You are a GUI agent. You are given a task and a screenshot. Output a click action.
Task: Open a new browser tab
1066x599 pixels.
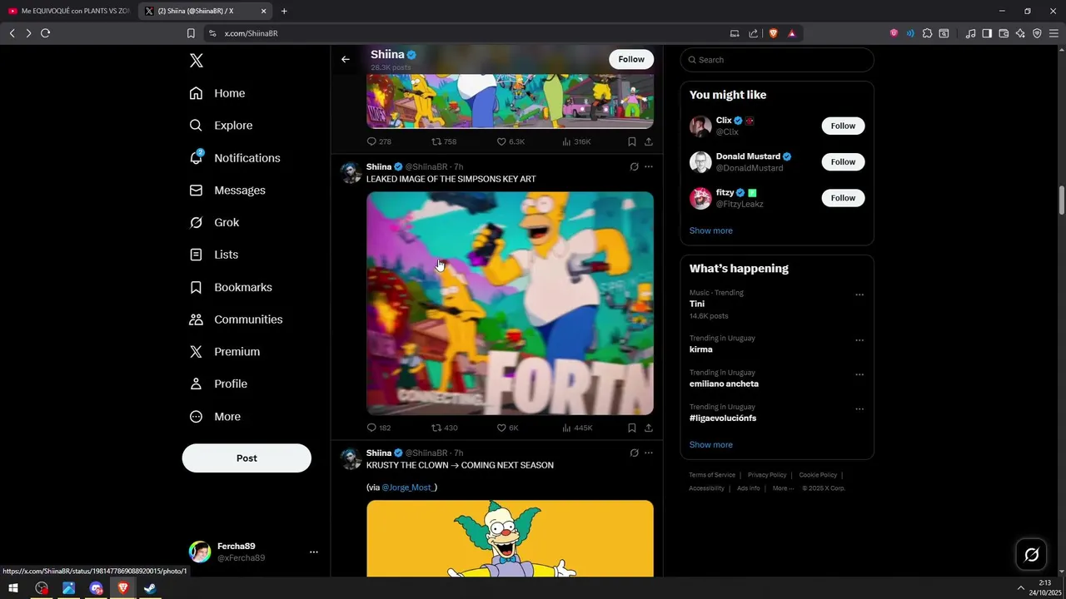(x=284, y=11)
